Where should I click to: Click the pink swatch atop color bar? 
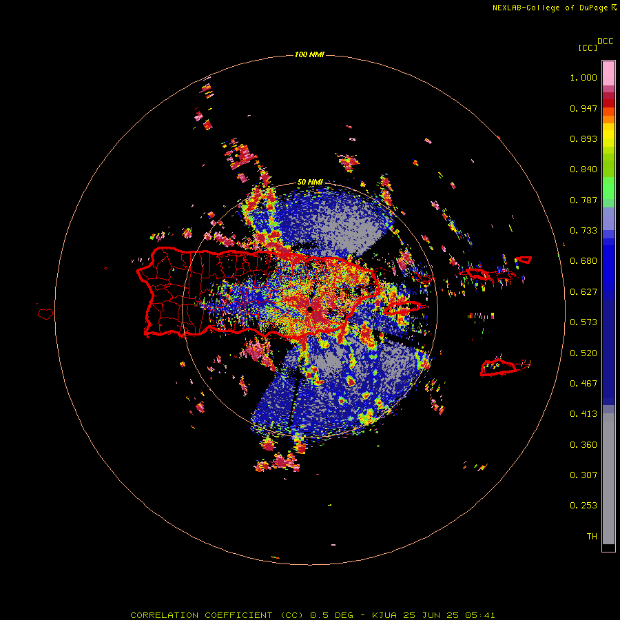(x=608, y=73)
